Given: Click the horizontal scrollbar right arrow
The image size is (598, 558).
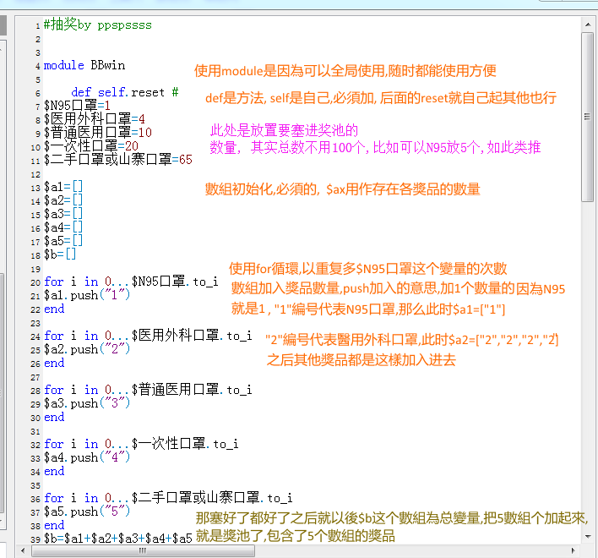Looking at the screenshot, I should click(574, 550).
